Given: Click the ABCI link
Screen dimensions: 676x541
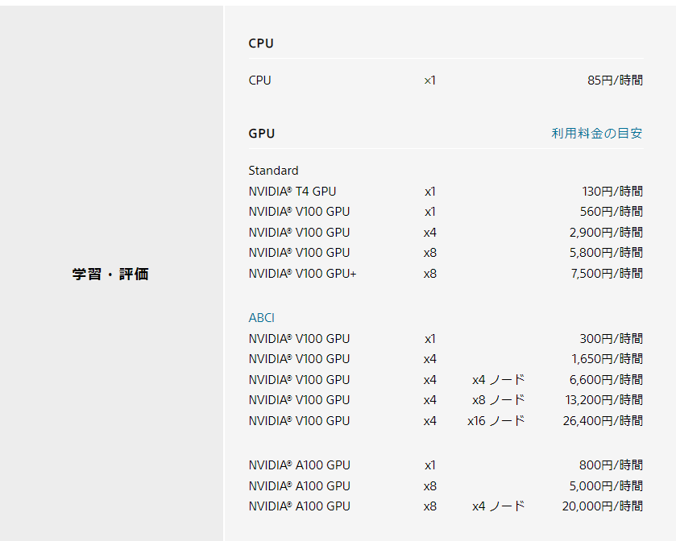Looking at the screenshot, I should [260, 318].
